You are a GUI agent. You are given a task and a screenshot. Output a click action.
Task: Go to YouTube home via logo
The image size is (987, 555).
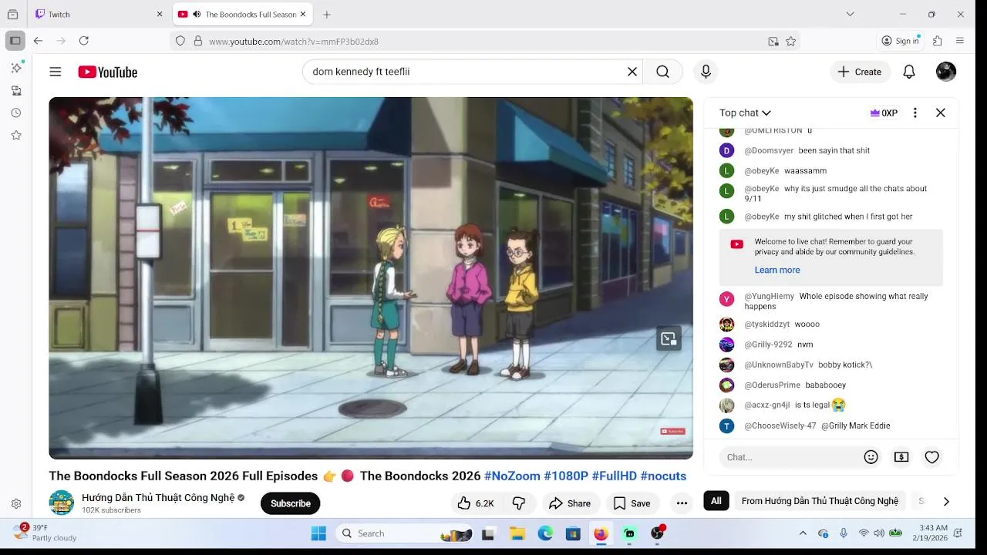tap(107, 72)
